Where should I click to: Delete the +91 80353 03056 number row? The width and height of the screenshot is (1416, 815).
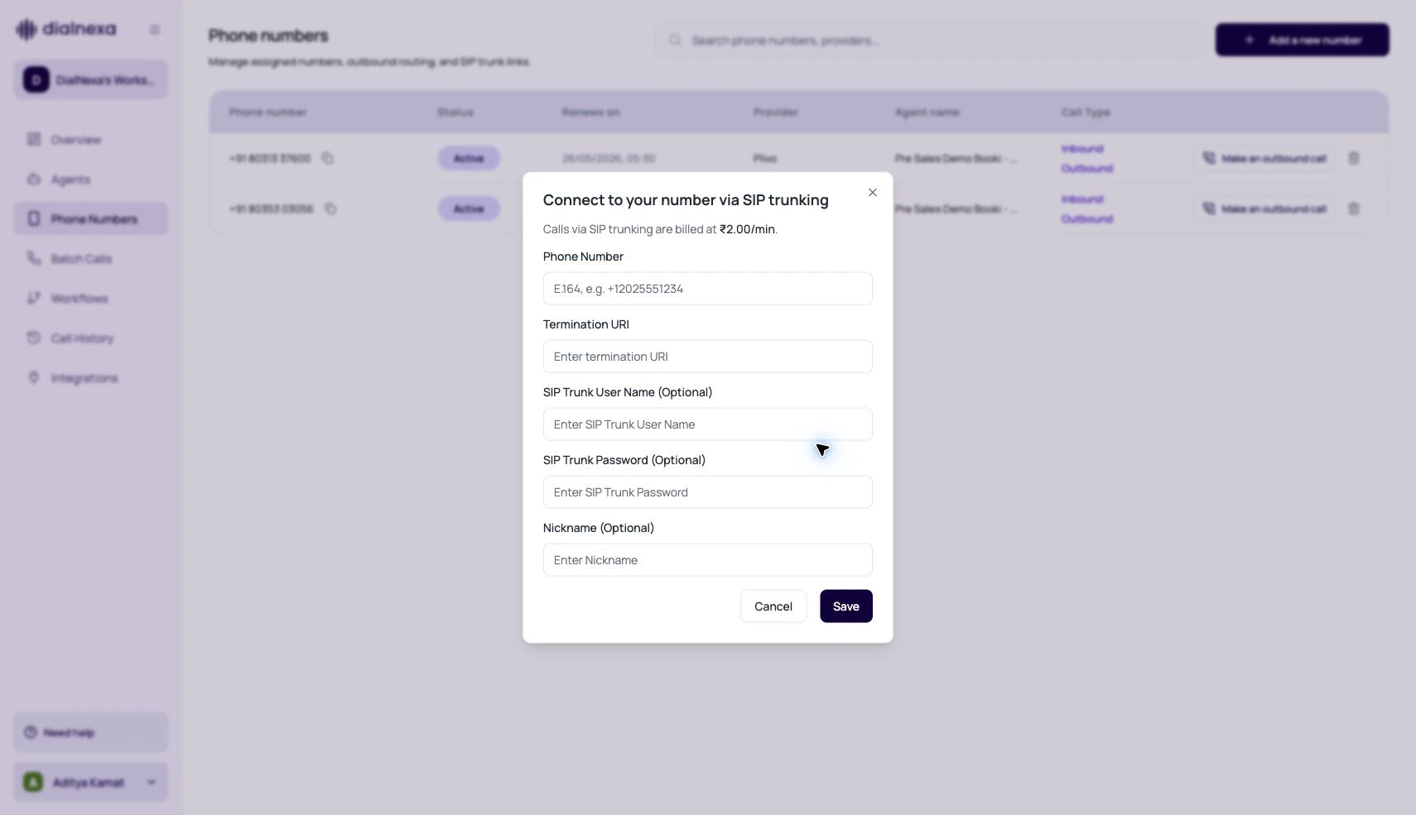point(1354,209)
